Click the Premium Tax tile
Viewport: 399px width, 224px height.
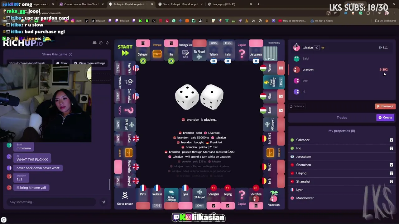click(126, 82)
